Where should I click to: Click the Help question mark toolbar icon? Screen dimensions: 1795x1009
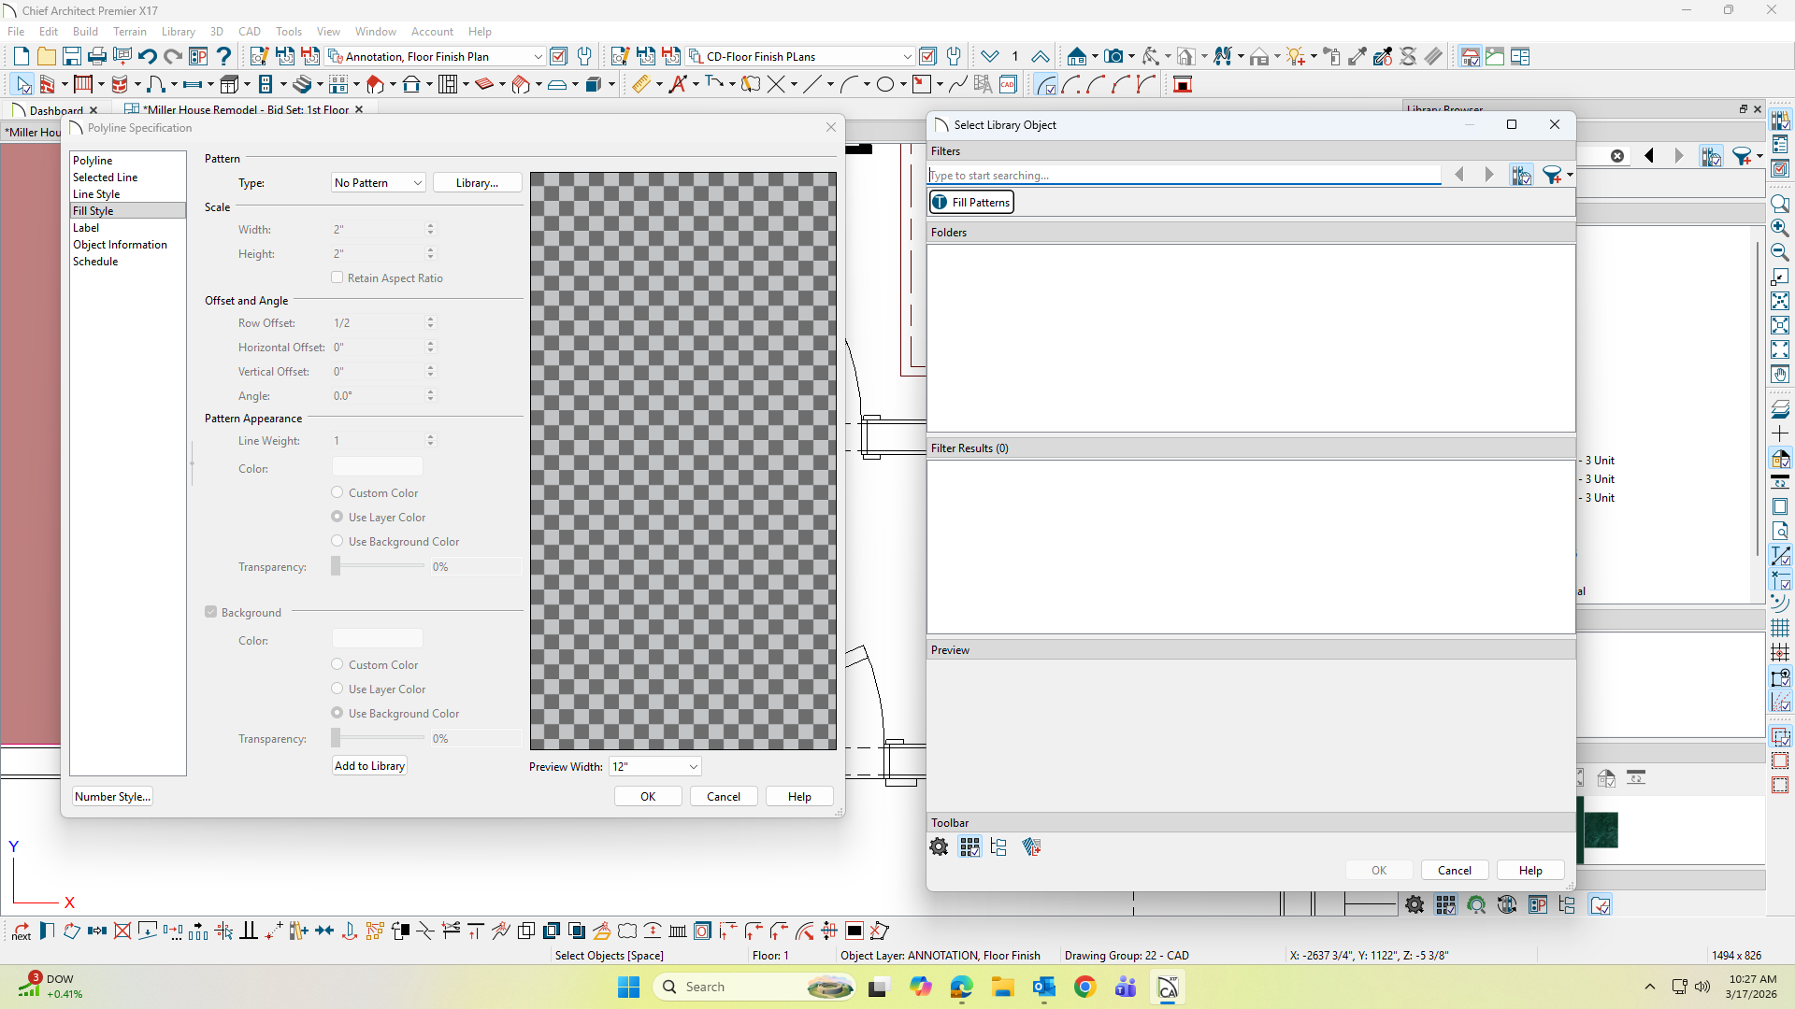tap(223, 57)
